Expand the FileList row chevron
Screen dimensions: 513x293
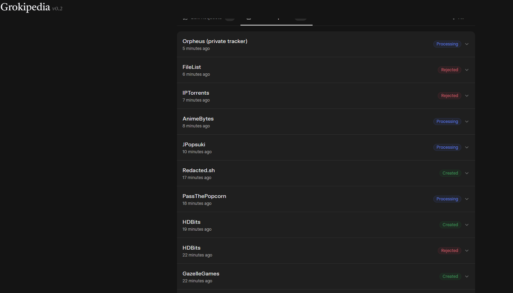(x=467, y=70)
